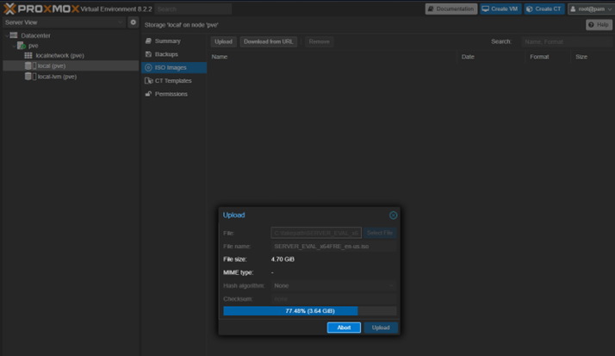Click the File path field
The image size is (615, 356).
pyautogui.click(x=316, y=233)
